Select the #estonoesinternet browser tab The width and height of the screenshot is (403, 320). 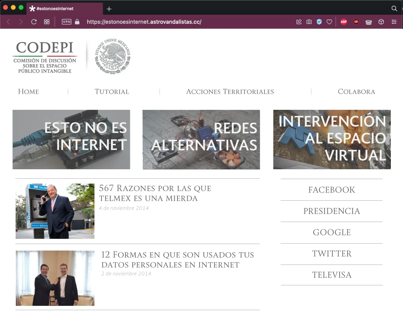[64, 9]
